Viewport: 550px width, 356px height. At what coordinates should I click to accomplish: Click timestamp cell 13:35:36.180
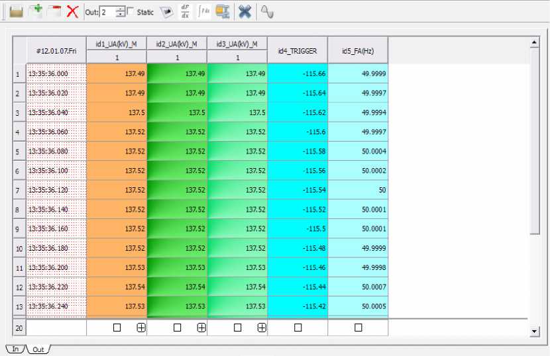pos(56,248)
